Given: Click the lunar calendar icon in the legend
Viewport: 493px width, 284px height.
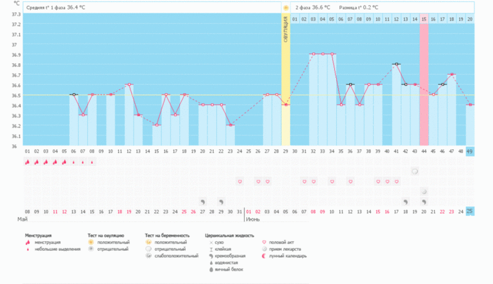Looking at the screenshot, I should coord(266,256).
